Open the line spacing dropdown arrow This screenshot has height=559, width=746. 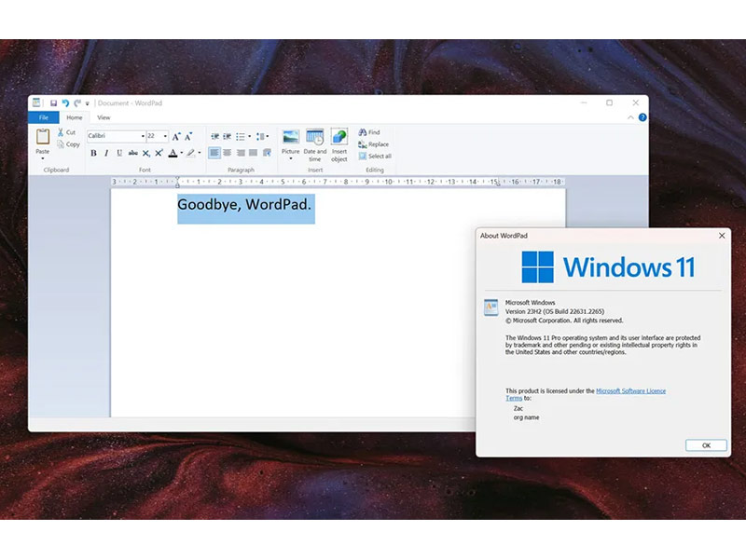pos(268,136)
